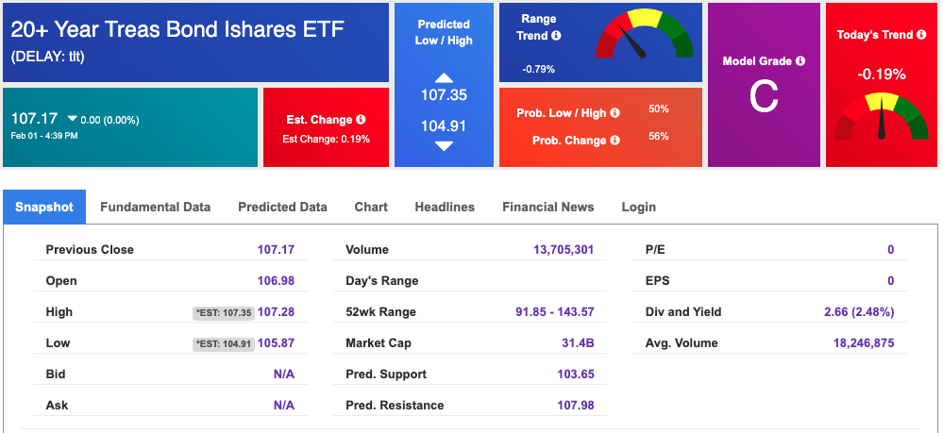
Task: Open the Chart tab
Action: (x=371, y=207)
